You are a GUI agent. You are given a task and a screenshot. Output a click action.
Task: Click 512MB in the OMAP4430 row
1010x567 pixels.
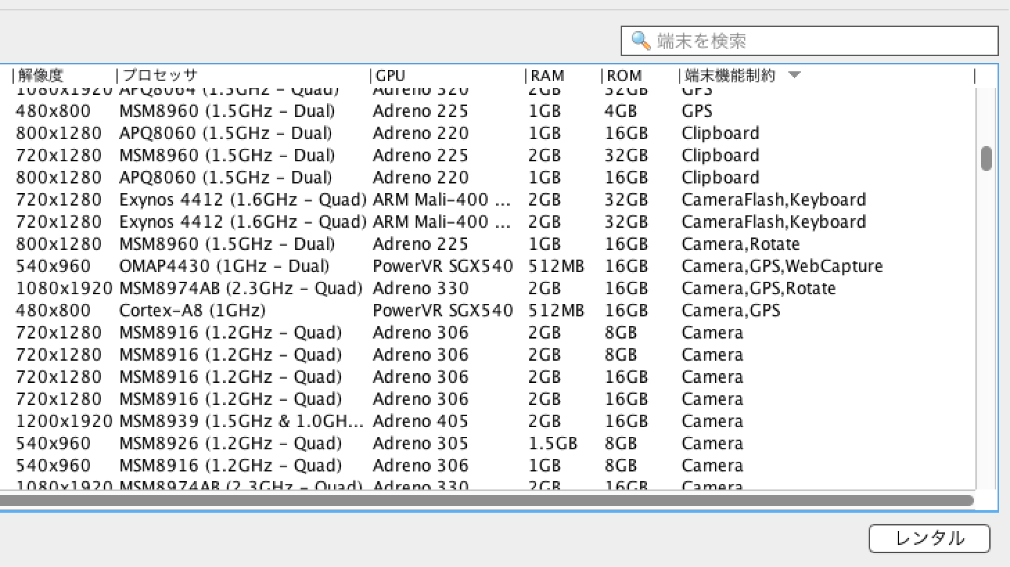coord(556,266)
